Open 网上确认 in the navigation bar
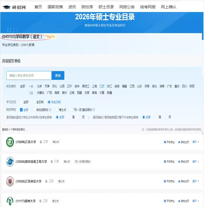 click(x=169, y=7)
